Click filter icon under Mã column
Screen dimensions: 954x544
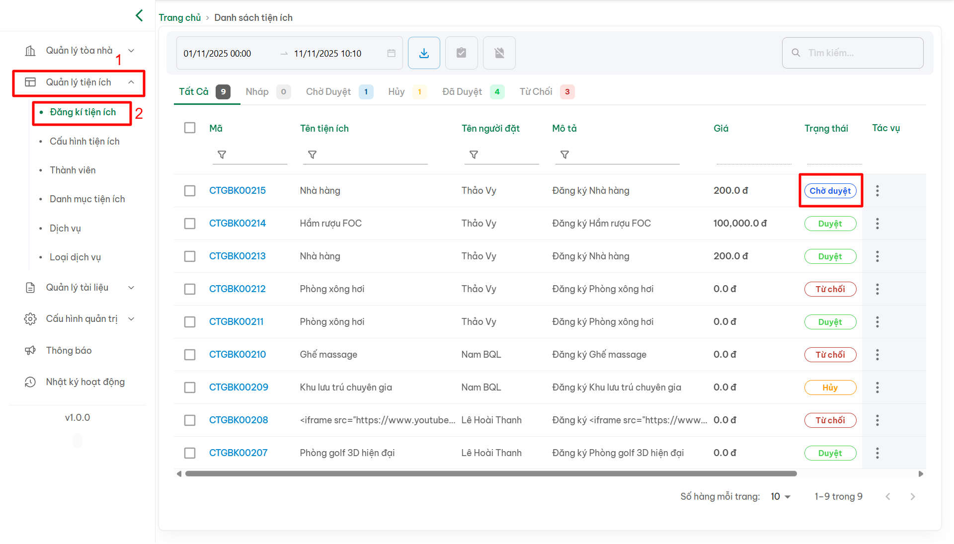click(x=222, y=155)
